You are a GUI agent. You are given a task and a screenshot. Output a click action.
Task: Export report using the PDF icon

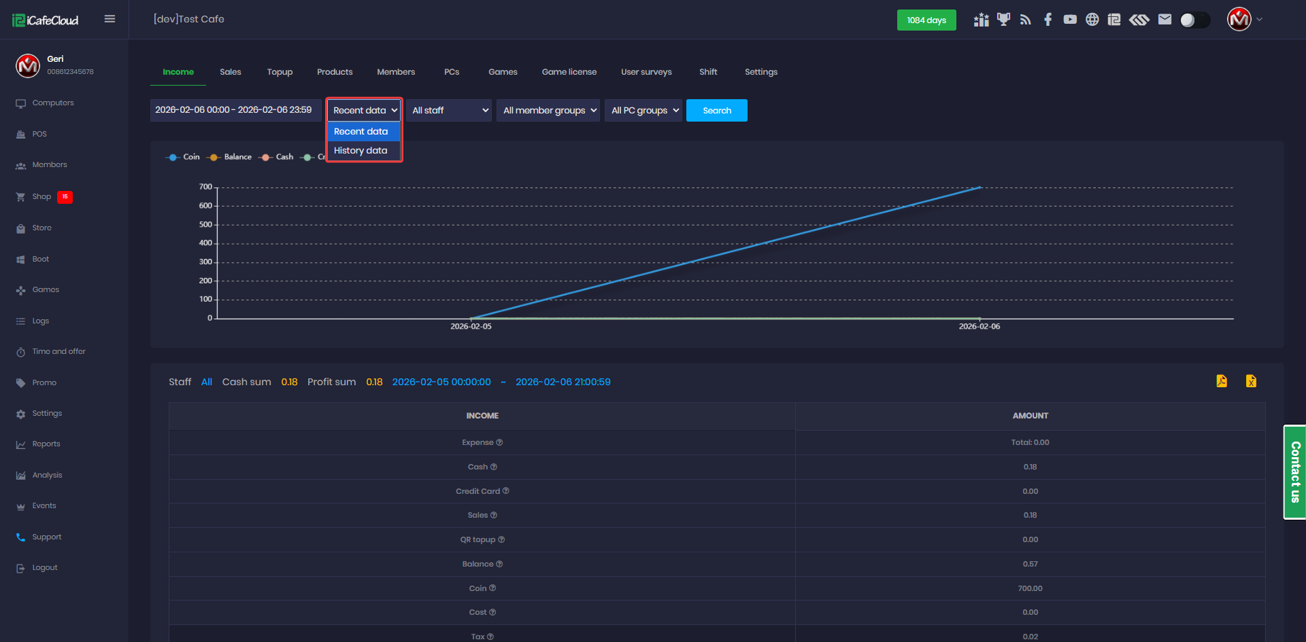[1222, 381]
